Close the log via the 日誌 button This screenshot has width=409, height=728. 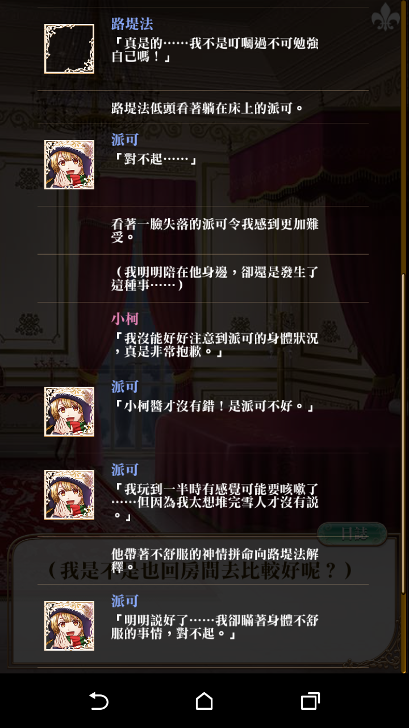pos(352,534)
